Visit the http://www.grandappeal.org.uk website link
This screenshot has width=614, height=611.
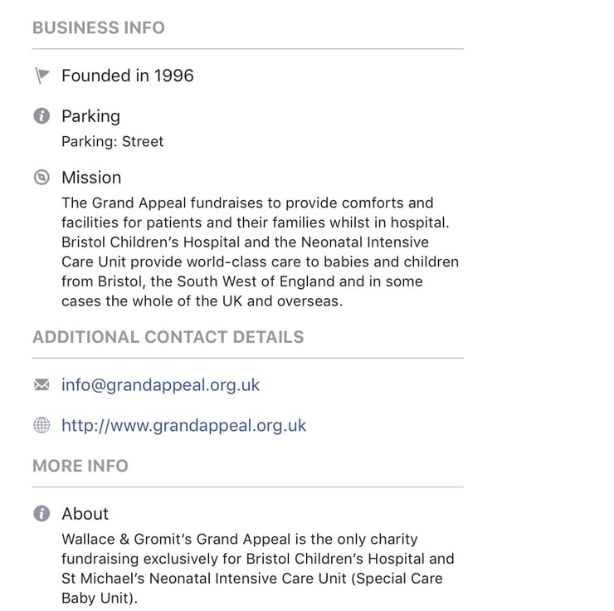click(183, 426)
